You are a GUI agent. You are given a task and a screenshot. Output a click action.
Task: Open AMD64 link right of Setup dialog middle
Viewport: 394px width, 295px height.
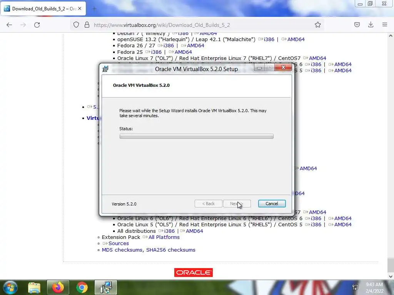click(308, 169)
